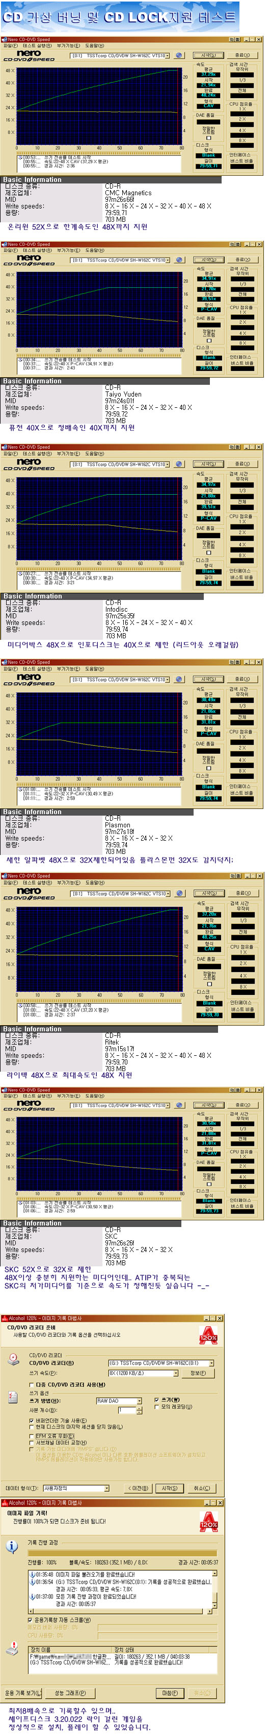Uncheck 응용기록창 자동 스크롤 option
Viewport: 270px width, 1736px height.
pos(30,1619)
